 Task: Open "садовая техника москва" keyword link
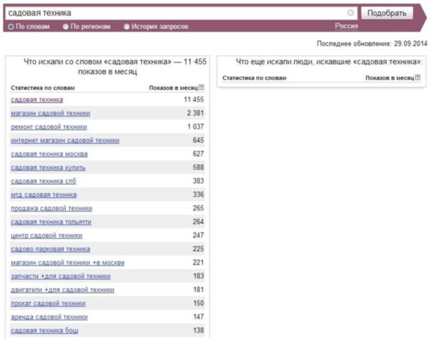49,154
